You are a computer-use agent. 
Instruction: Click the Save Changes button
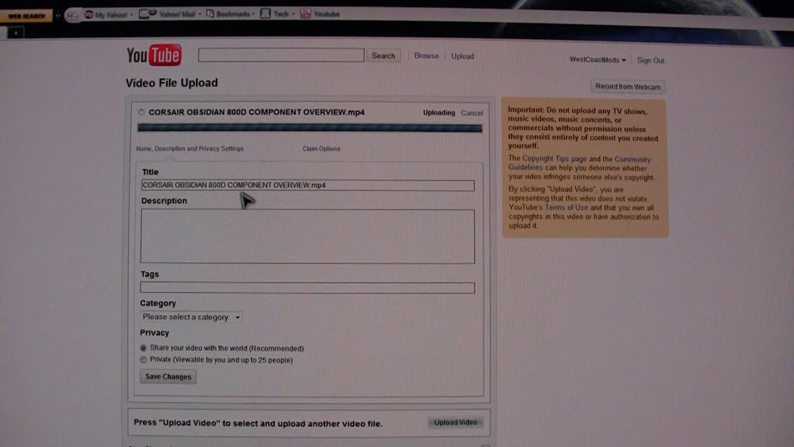pyautogui.click(x=168, y=377)
